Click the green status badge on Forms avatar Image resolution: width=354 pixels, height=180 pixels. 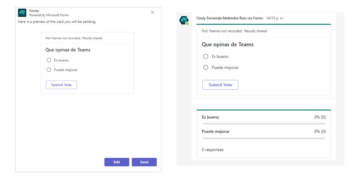(187, 24)
